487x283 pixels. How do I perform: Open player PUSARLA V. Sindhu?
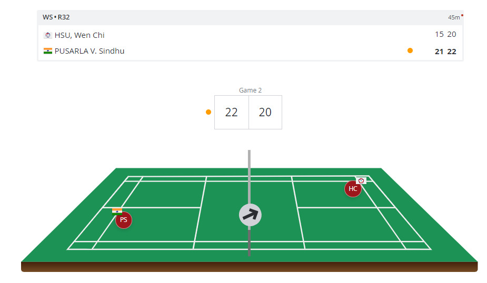click(90, 51)
